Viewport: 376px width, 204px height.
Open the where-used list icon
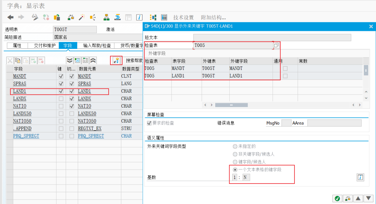[x=93, y=17]
